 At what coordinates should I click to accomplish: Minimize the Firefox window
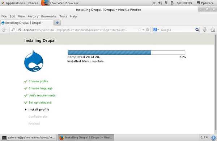201,9
